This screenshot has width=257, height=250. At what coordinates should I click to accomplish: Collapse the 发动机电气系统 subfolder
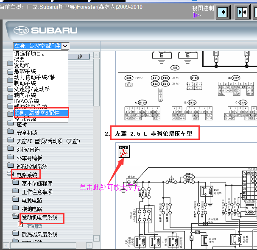pyautogui.click(x=40, y=217)
